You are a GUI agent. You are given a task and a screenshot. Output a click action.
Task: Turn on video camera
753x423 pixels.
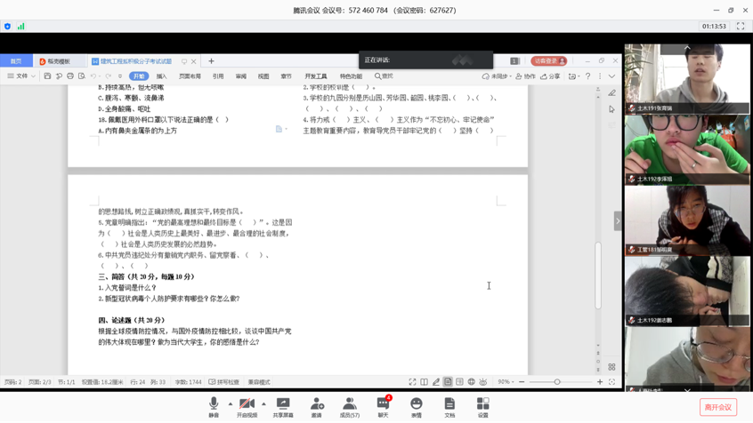pos(247,406)
